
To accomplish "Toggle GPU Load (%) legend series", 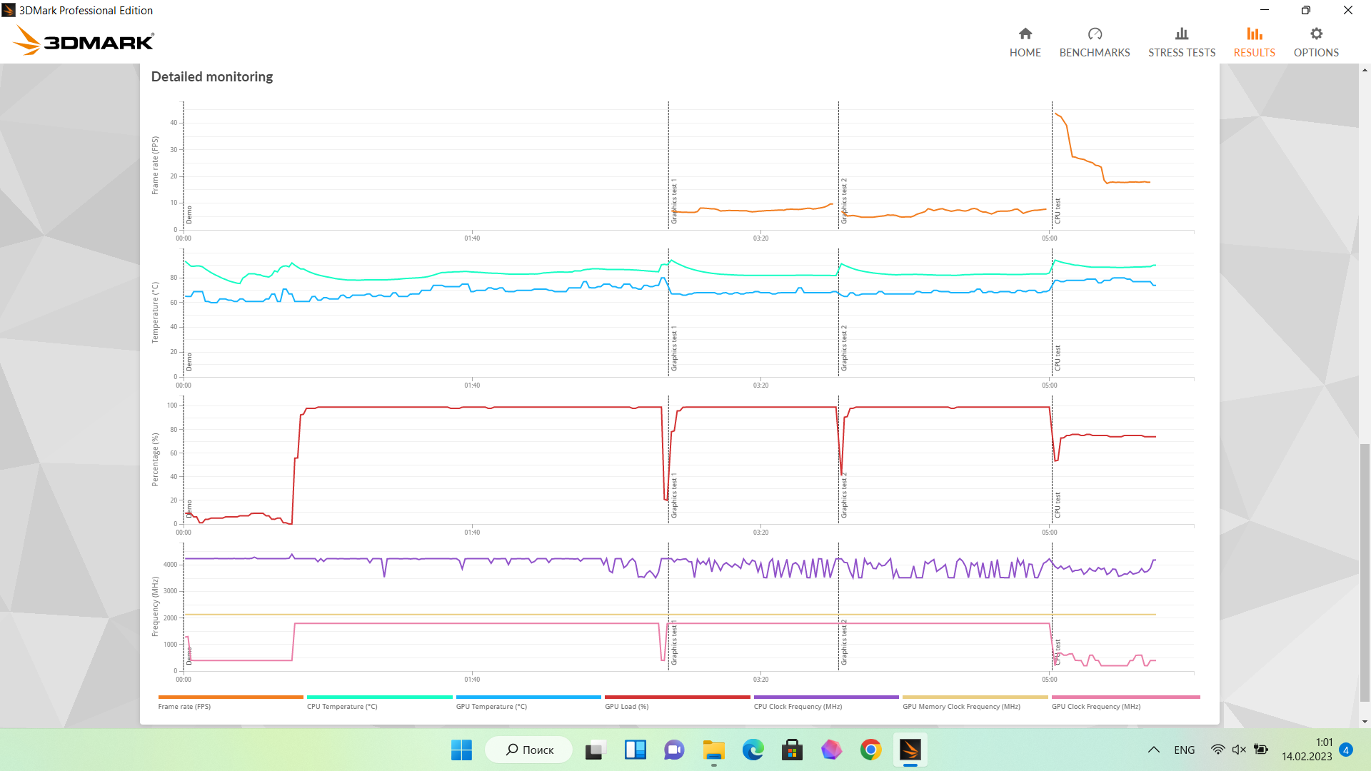I will coord(626,706).
